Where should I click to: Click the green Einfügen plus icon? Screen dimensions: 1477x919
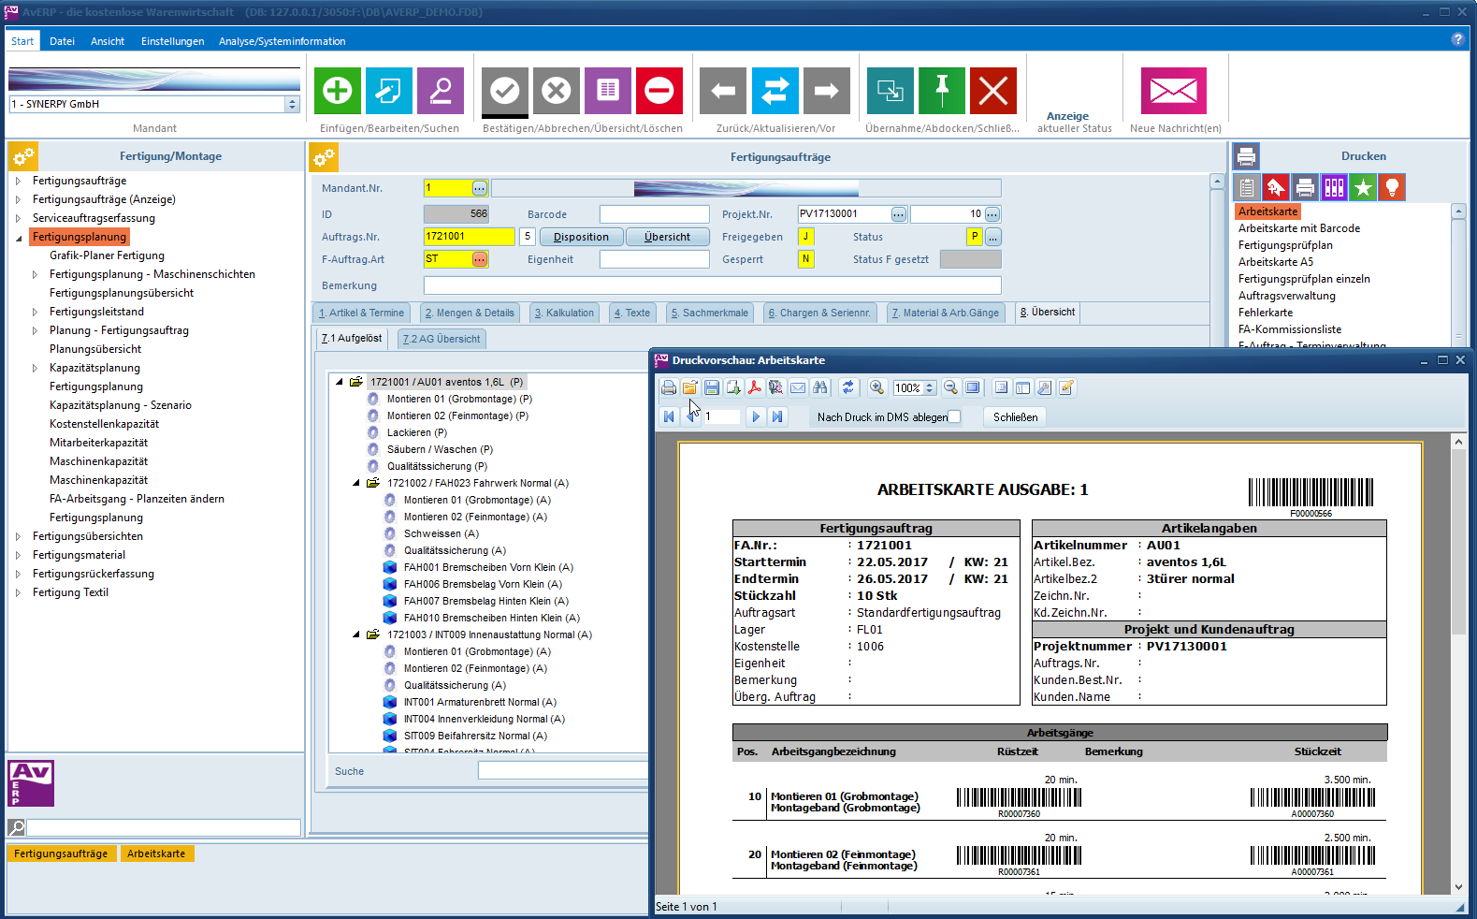(x=337, y=91)
